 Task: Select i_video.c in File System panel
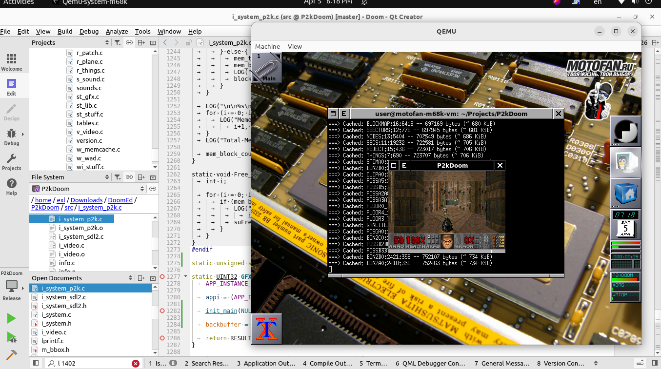click(x=71, y=246)
